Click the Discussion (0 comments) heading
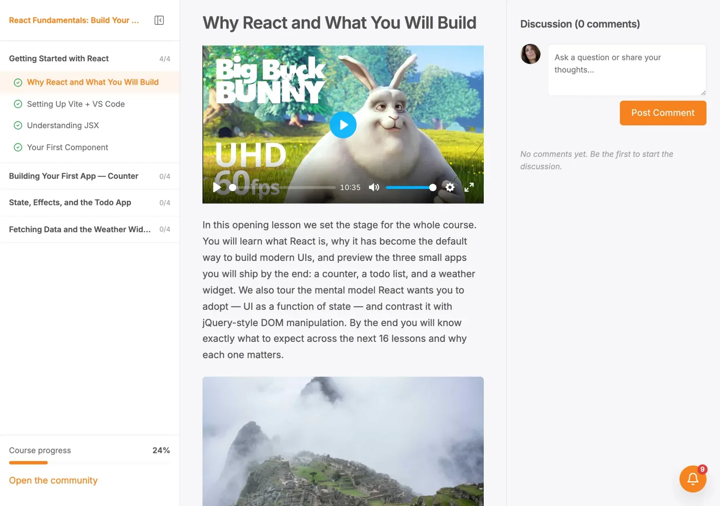720x506 pixels. coord(580,24)
